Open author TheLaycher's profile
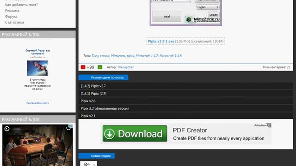296x166 pixels. point(125,67)
